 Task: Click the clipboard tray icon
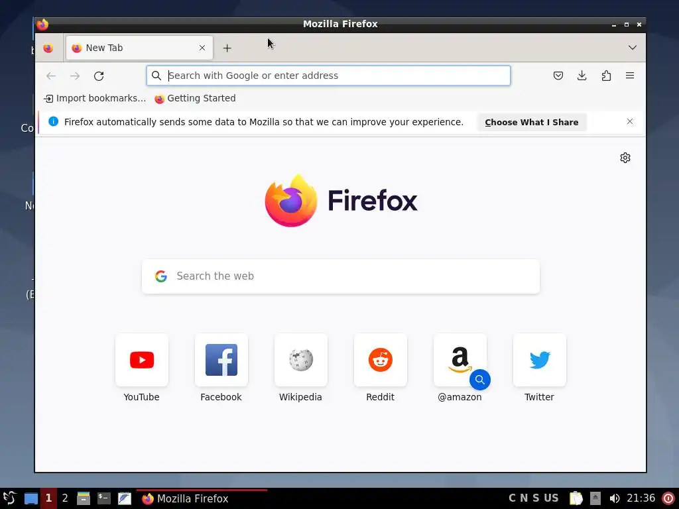[576, 498]
